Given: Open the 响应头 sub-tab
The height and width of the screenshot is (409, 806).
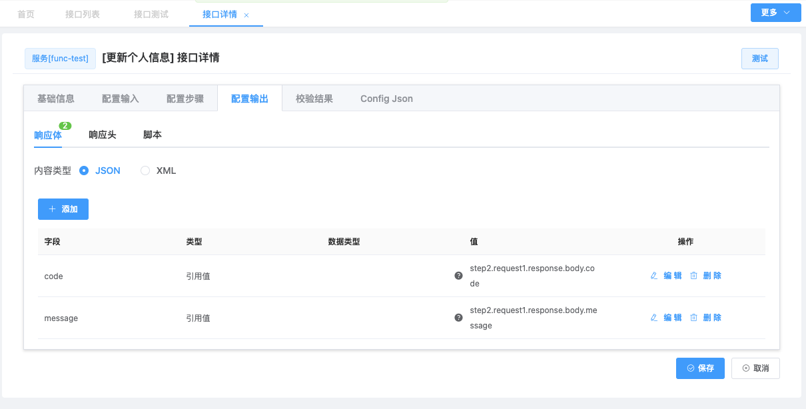Looking at the screenshot, I should (x=103, y=135).
